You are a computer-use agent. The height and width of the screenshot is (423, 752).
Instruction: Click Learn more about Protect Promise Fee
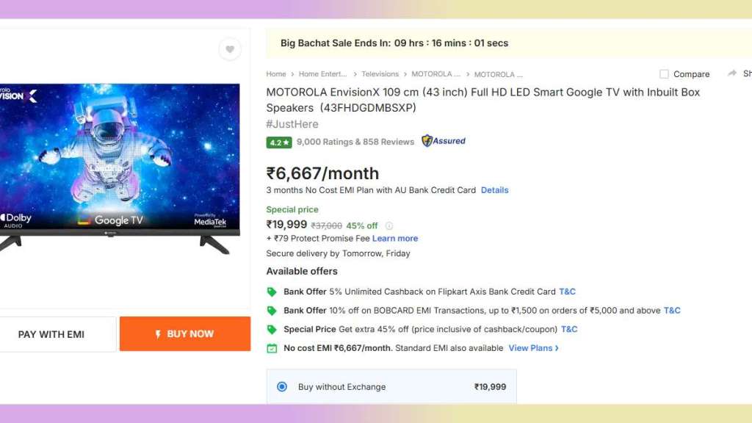pos(395,238)
